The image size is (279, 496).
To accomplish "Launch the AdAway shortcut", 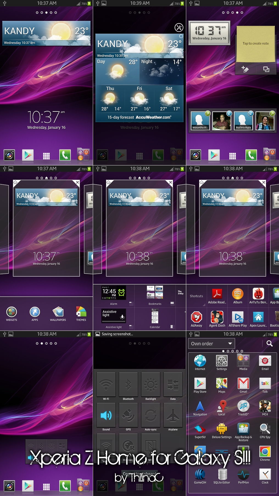I will pyautogui.click(x=196, y=319).
